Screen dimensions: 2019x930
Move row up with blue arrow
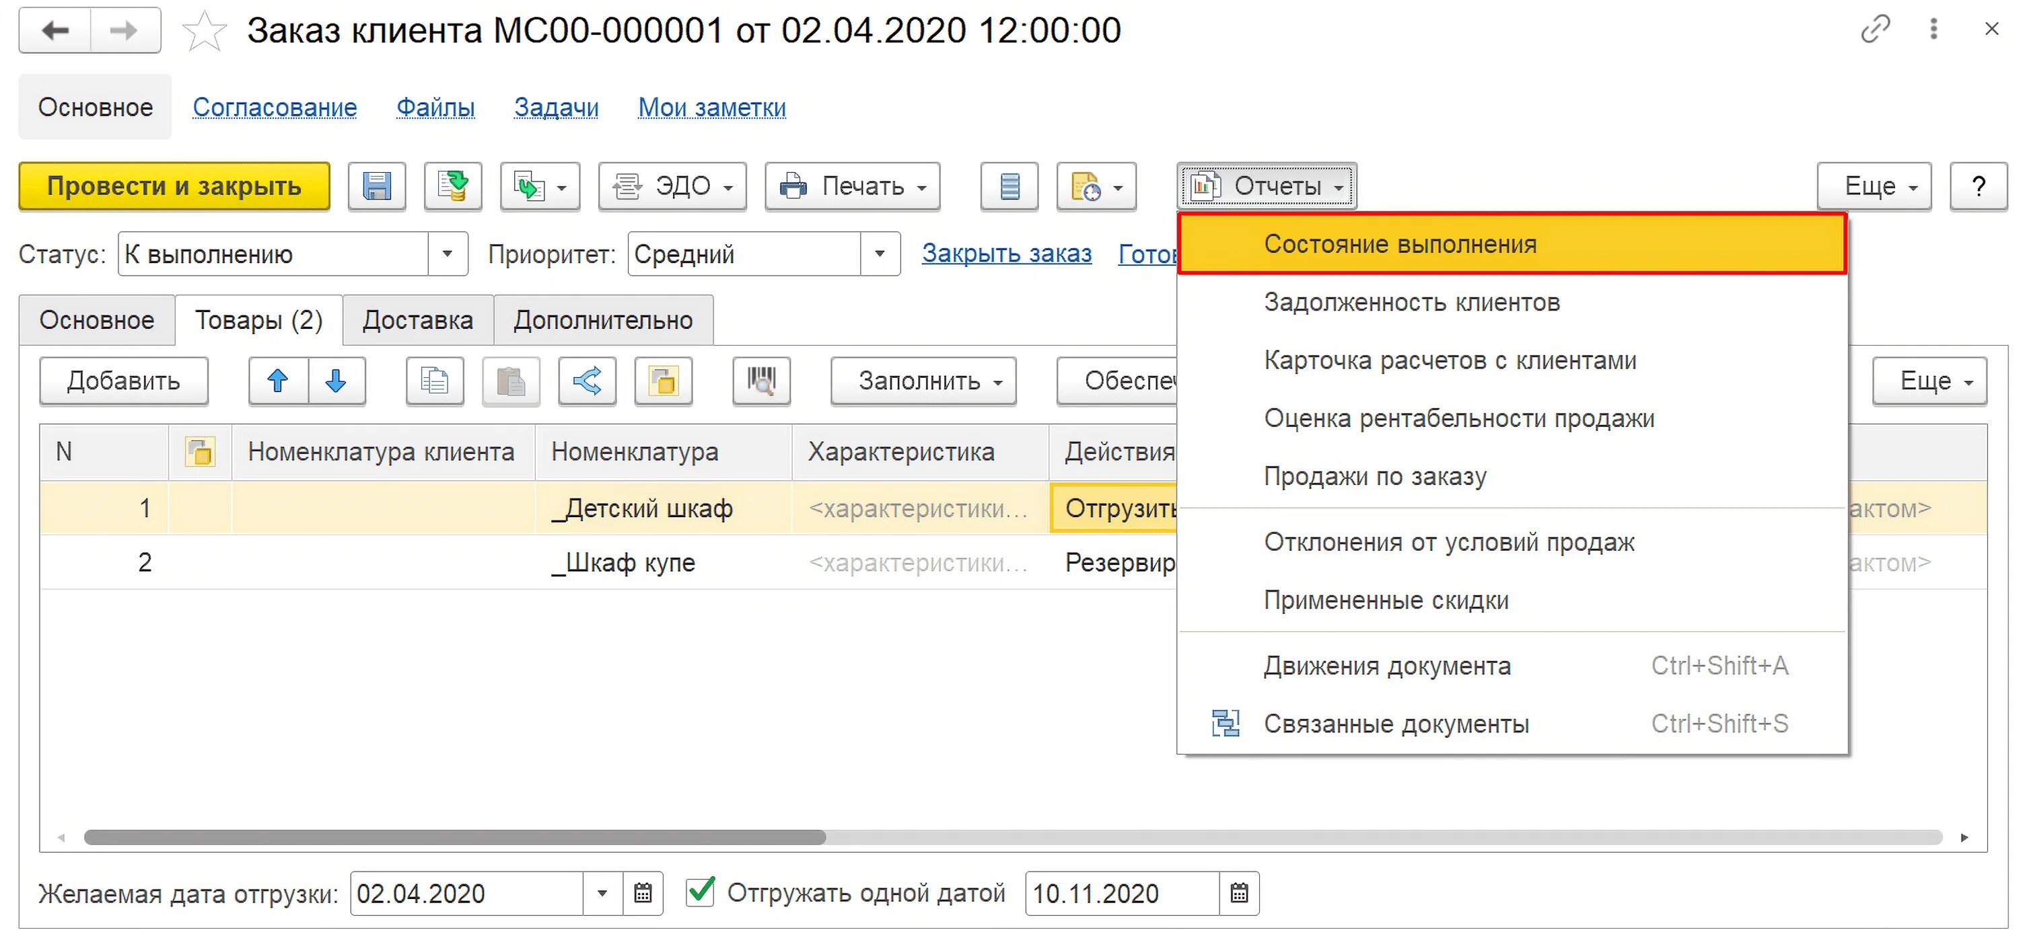(x=277, y=381)
